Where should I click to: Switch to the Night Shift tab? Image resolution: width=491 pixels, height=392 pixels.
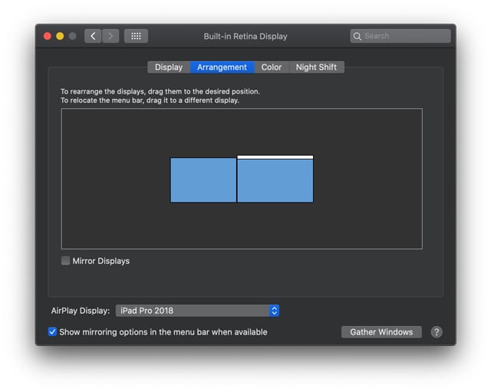coord(316,68)
